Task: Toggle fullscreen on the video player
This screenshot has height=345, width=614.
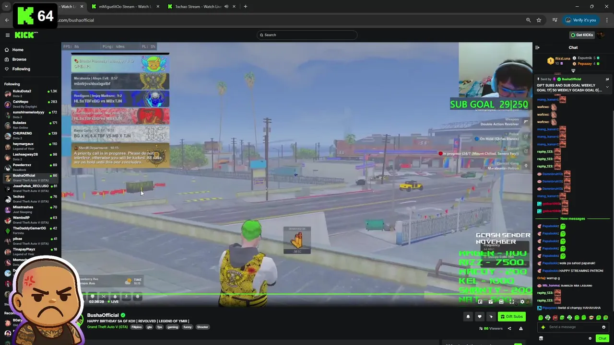Action: [512, 302]
